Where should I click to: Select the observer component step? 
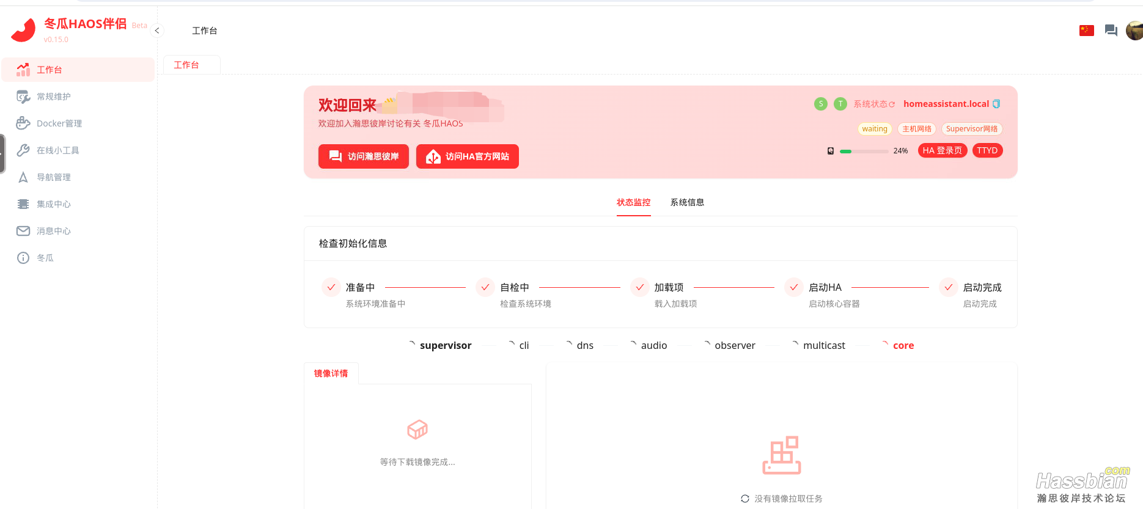point(729,345)
